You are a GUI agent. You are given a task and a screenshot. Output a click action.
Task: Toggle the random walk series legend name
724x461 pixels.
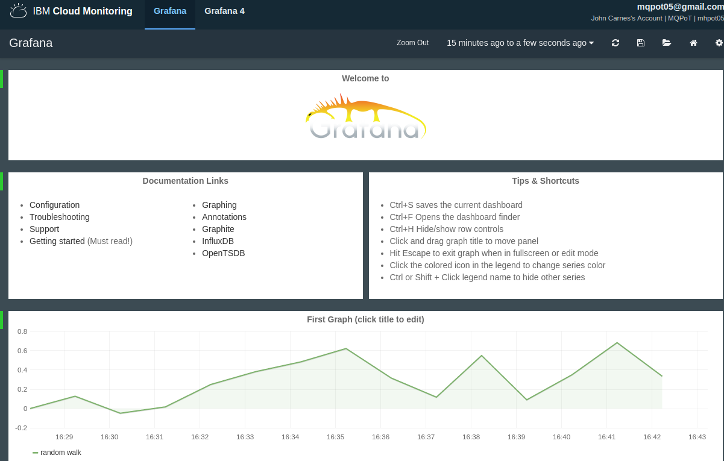point(61,453)
